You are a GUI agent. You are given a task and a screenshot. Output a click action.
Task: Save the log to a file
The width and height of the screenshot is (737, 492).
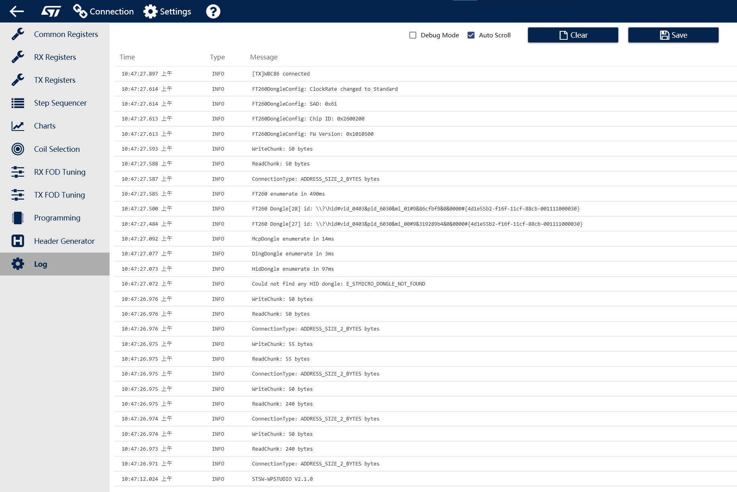673,35
